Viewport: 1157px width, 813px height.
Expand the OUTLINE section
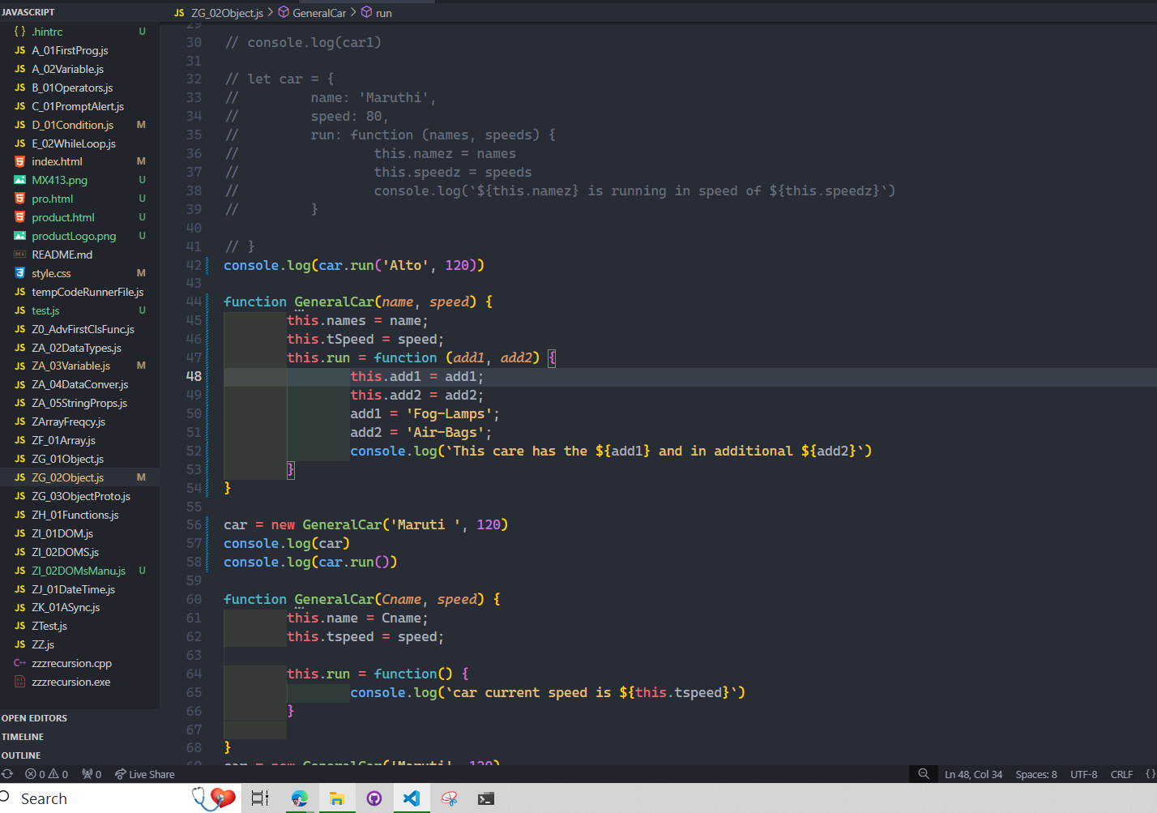point(21,755)
